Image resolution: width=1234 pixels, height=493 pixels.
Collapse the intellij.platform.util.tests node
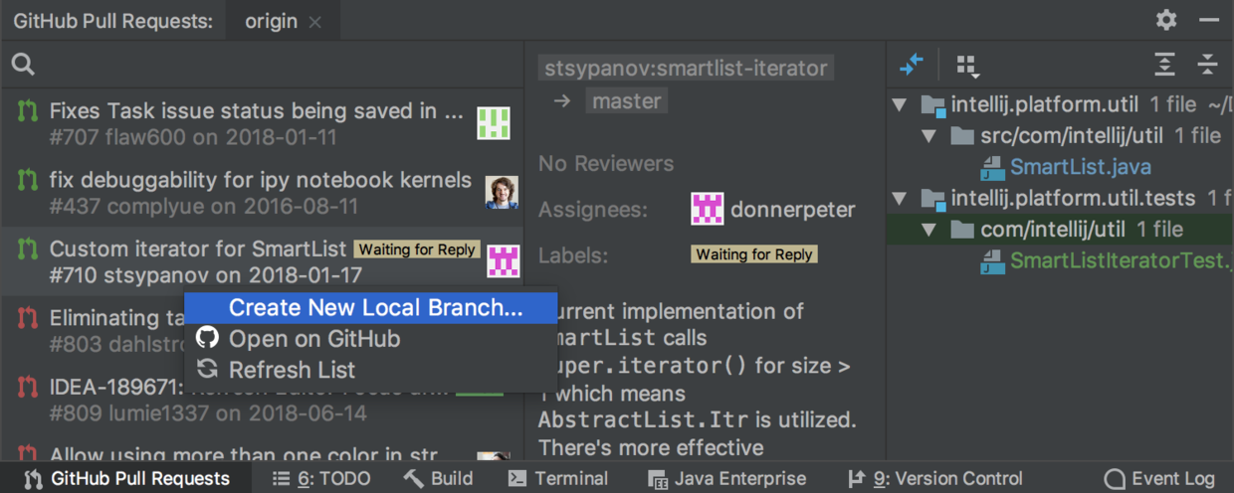coord(899,198)
